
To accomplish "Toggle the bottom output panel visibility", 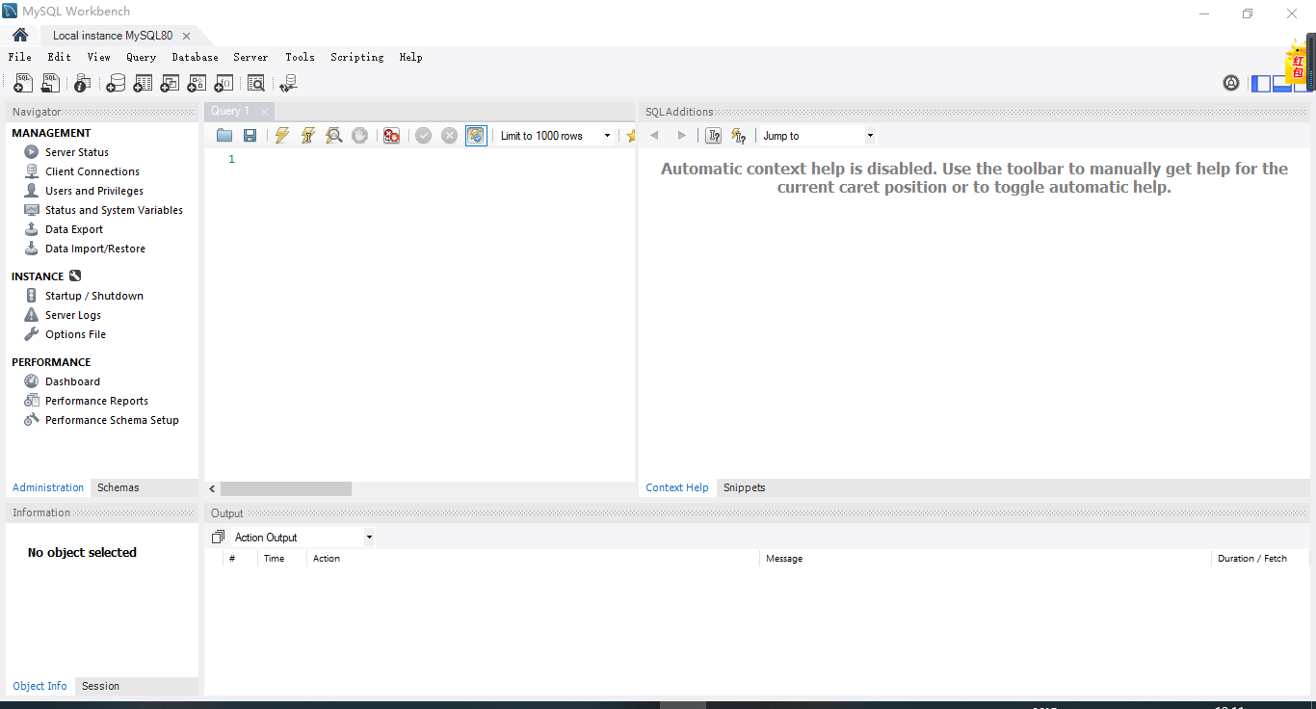I will pyautogui.click(x=1282, y=84).
